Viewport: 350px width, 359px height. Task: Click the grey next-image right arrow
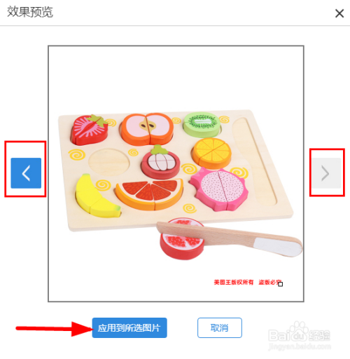coord(326,173)
